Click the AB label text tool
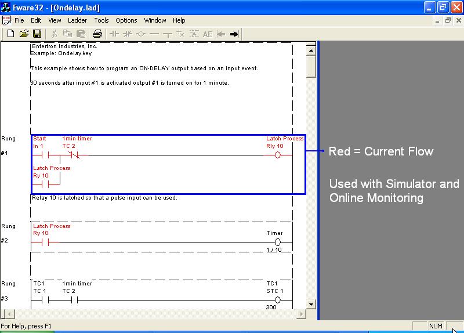The image size is (464, 333). tap(208, 34)
